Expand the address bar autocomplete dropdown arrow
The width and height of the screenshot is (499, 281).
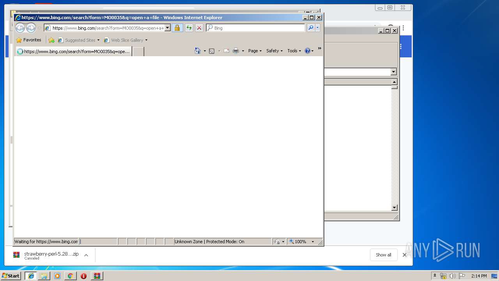coord(168,28)
